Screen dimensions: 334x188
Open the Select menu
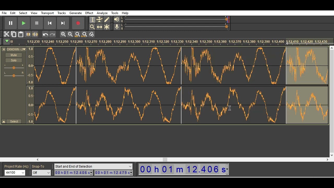point(23,13)
